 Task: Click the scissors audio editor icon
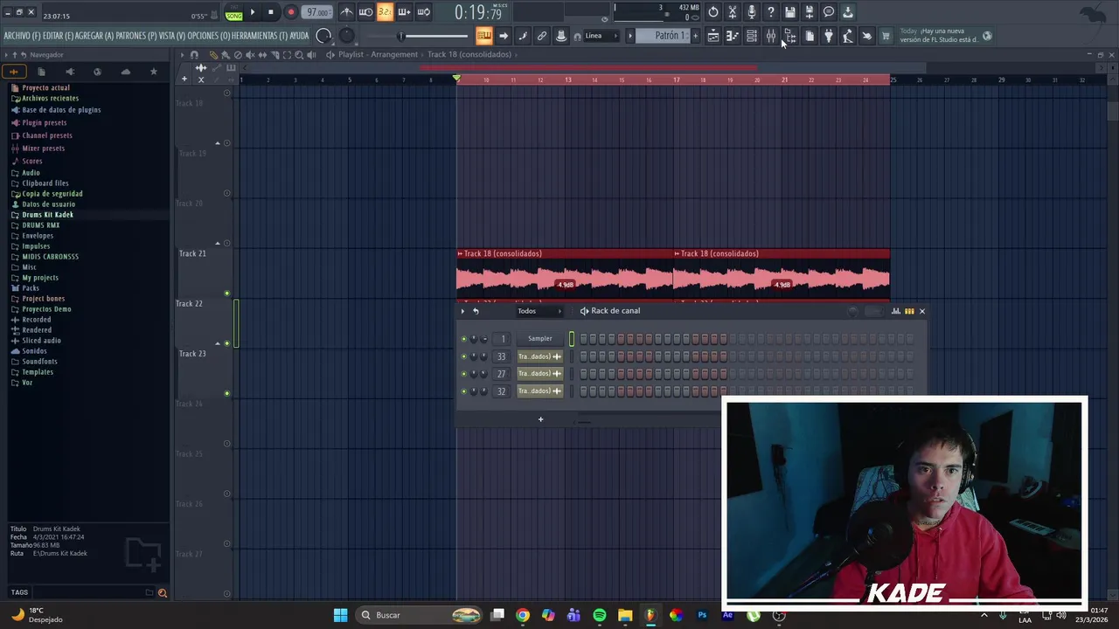(x=733, y=12)
